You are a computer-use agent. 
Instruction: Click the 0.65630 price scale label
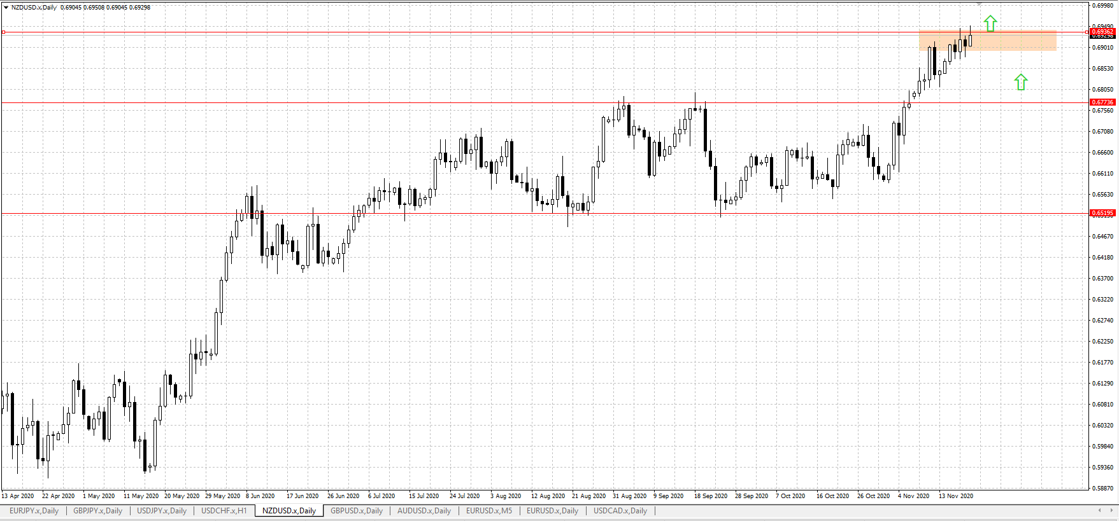(1102, 195)
